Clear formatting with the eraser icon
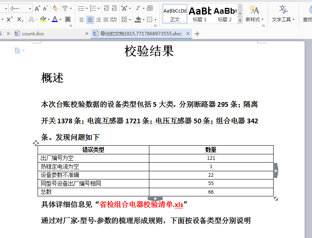 (55, 8)
